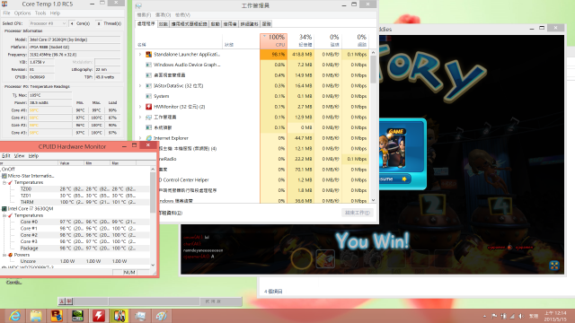Launch File Explorer folder icon on taskbar
This screenshot has height=323, width=575.
coord(36,315)
